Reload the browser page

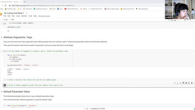[x=5, y=5]
